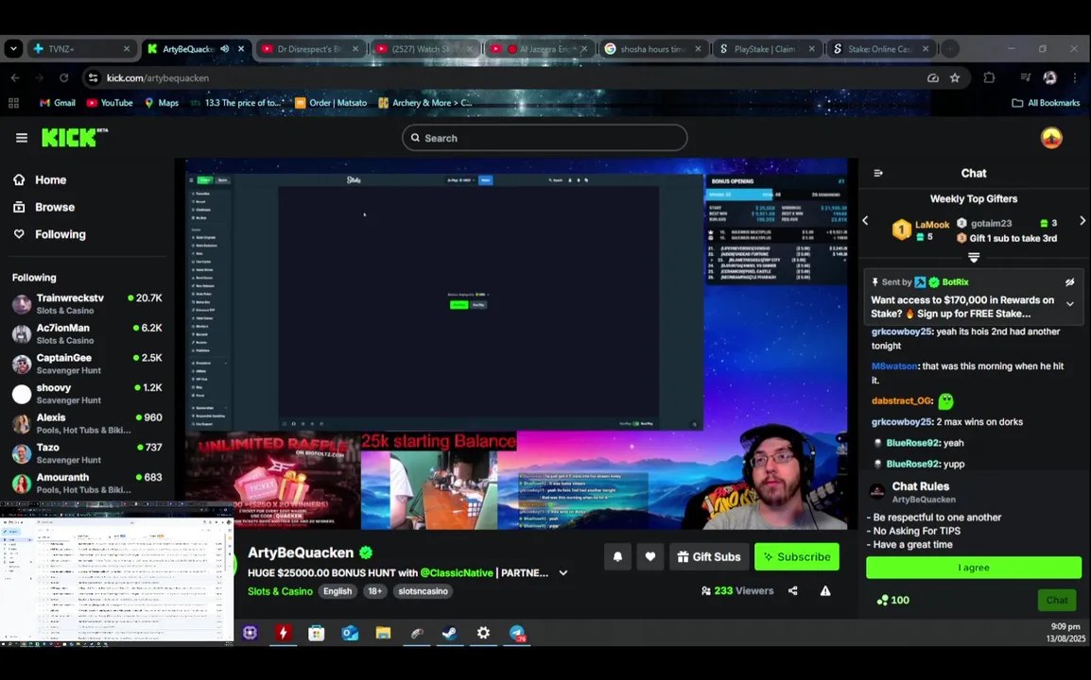1091x680 pixels.
Task: Open Trainwreckstv channel
Action: click(87, 304)
